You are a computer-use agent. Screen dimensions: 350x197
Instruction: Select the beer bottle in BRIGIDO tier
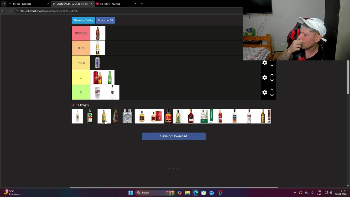pyautogui.click(x=98, y=33)
